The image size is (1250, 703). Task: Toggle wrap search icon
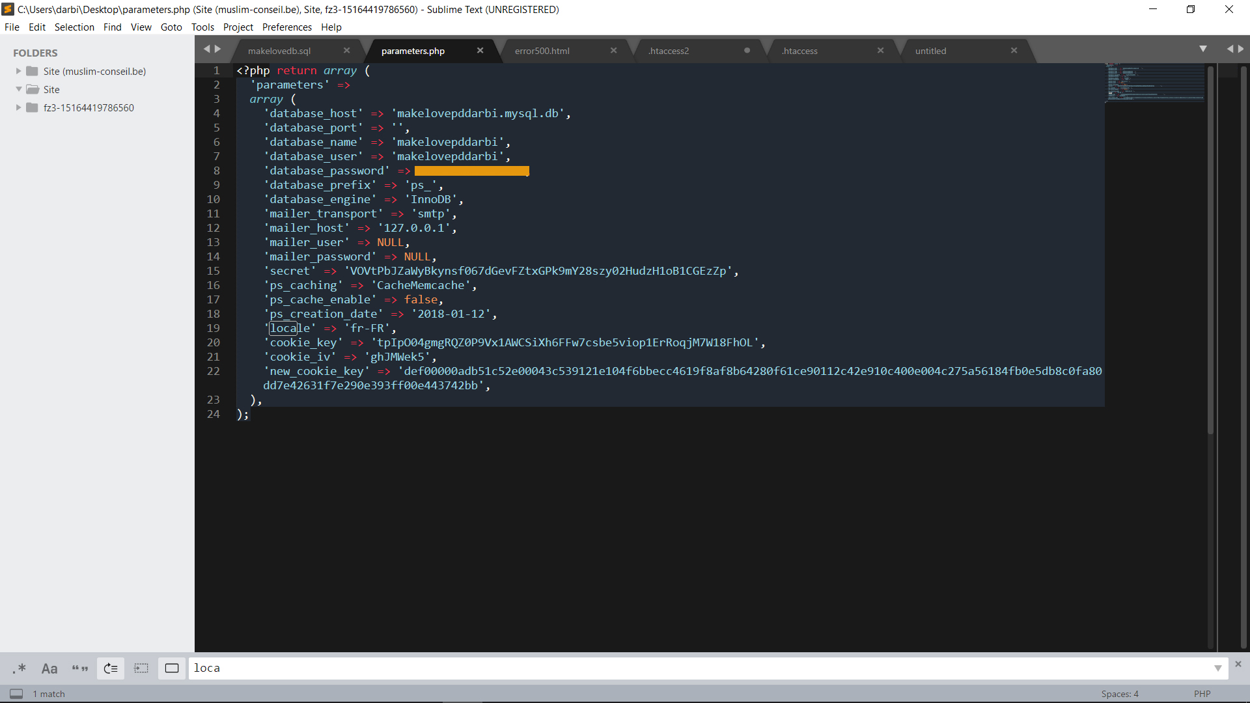point(111,669)
